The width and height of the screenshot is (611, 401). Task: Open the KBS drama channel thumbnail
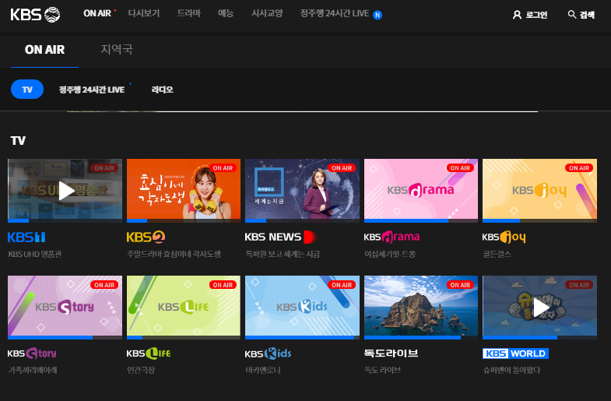coord(421,189)
